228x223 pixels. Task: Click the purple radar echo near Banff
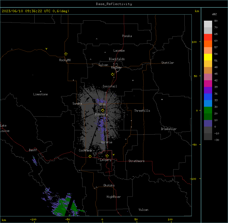point(35,160)
